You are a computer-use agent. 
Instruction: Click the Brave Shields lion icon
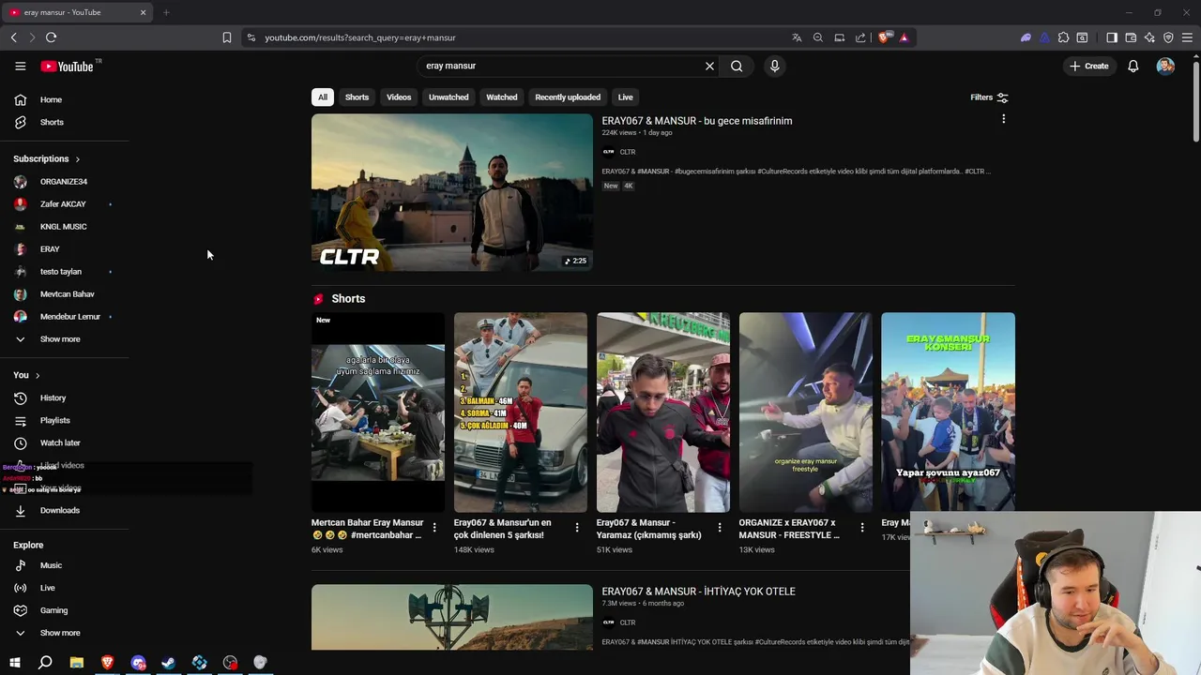click(x=883, y=37)
